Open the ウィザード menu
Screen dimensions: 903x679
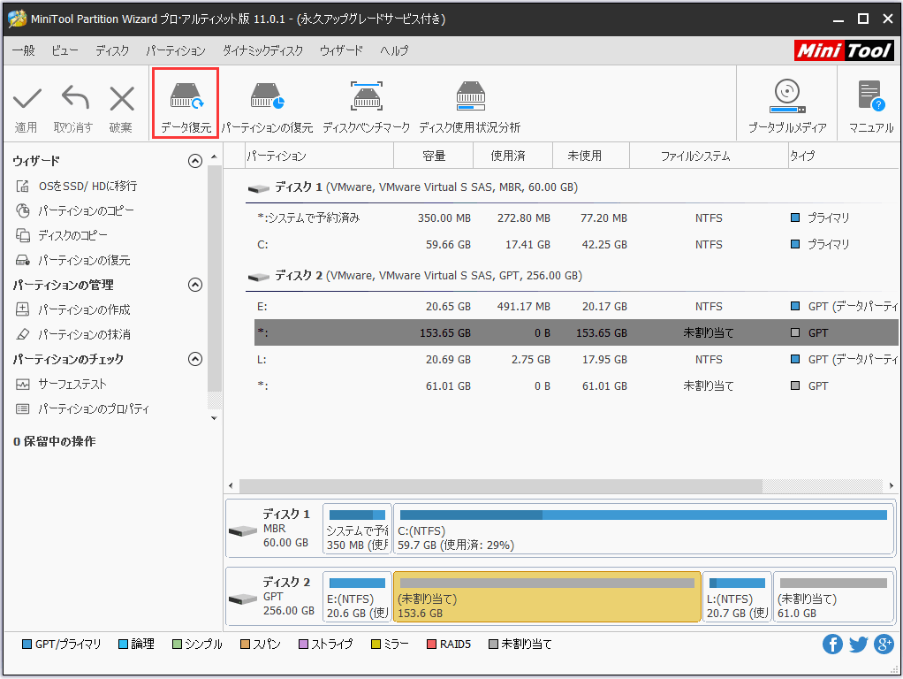point(342,50)
